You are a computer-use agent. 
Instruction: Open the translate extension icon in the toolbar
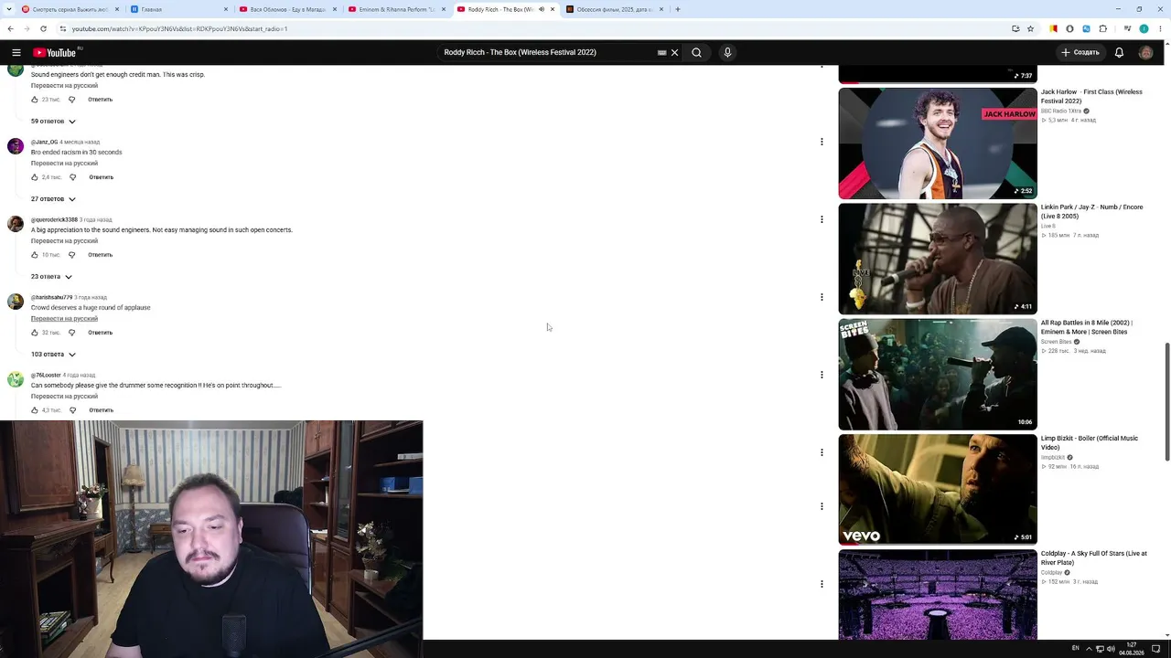(1086, 29)
